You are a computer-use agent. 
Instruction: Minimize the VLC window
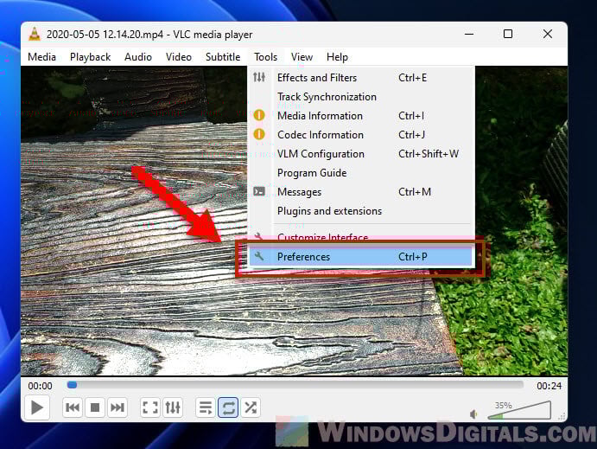click(x=469, y=34)
